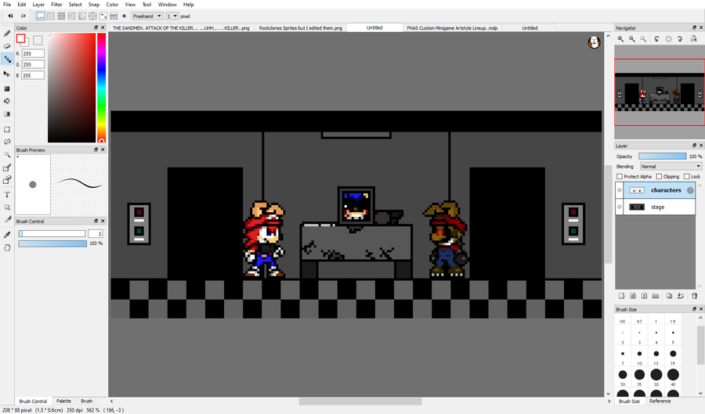Open the Filter menu
The width and height of the screenshot is (705, 414).
coord(56,5)
